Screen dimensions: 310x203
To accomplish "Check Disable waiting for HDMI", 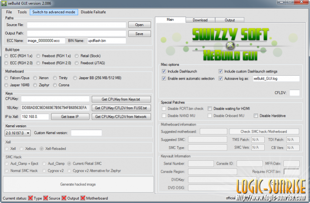I will (210, 108).
